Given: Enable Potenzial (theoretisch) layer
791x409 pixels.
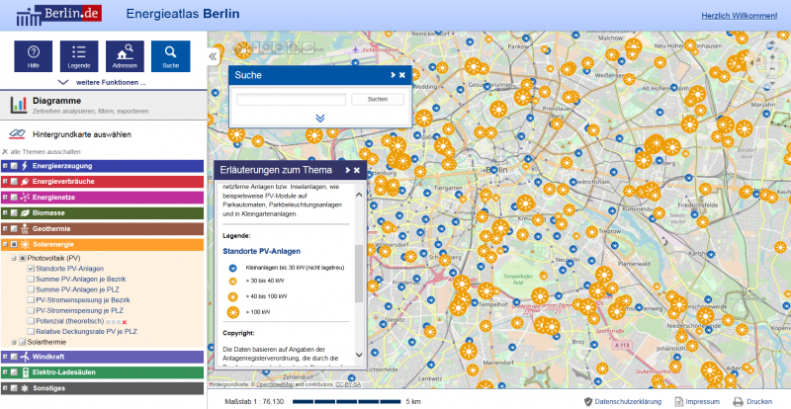Looking at the screenshot, I should [31, 321].
